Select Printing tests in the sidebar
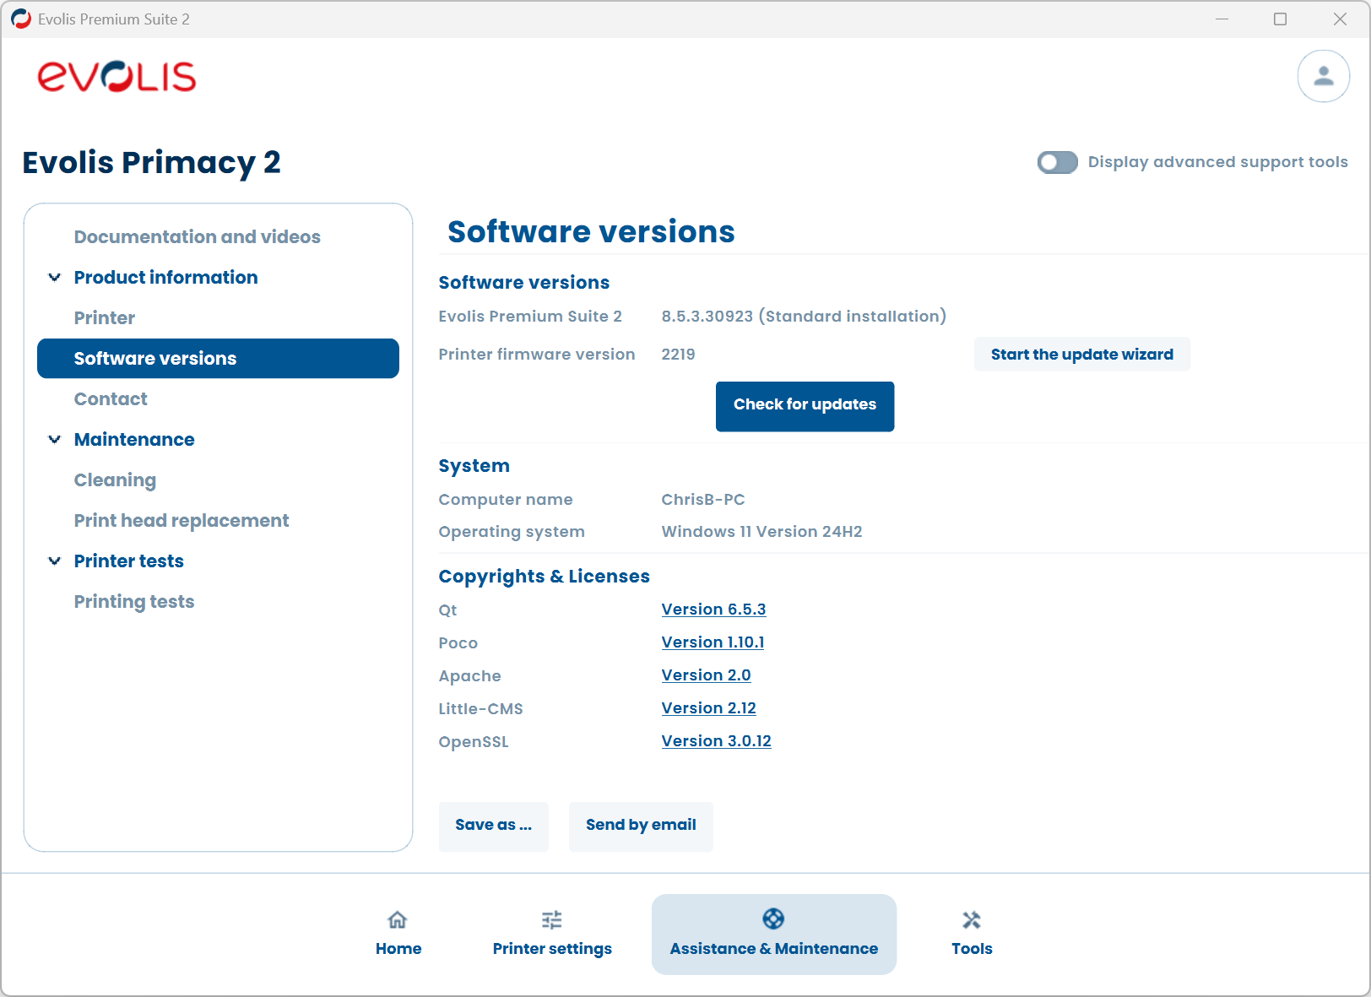The image size is (1371, 997). [133, 601]
